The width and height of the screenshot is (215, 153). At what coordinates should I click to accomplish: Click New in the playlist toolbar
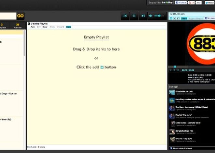[33, 27]
